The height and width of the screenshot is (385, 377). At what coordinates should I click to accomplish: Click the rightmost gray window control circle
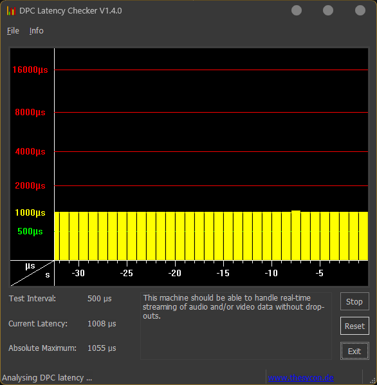pyautogui.click(x=360, y=10)
